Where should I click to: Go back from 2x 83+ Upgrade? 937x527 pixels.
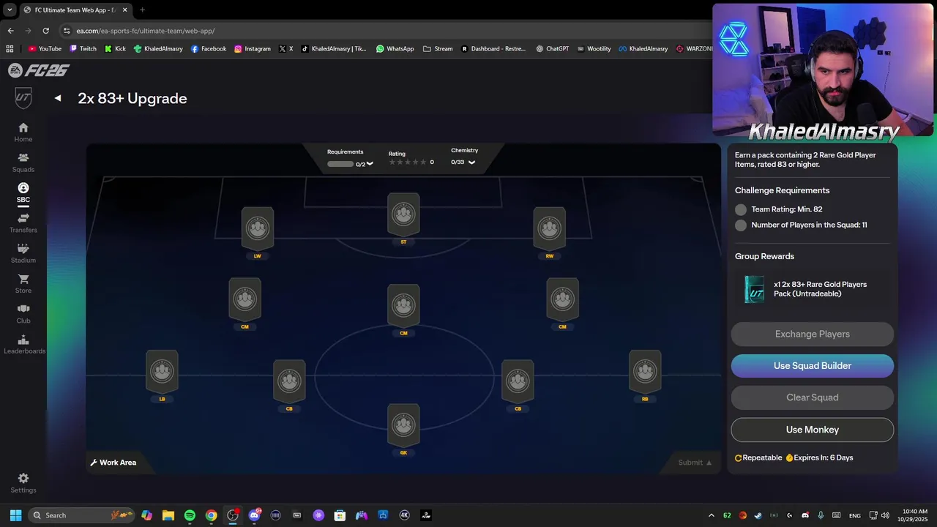coord(58,98)
